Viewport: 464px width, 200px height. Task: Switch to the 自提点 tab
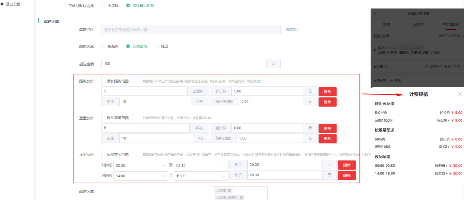click(418, 24)
